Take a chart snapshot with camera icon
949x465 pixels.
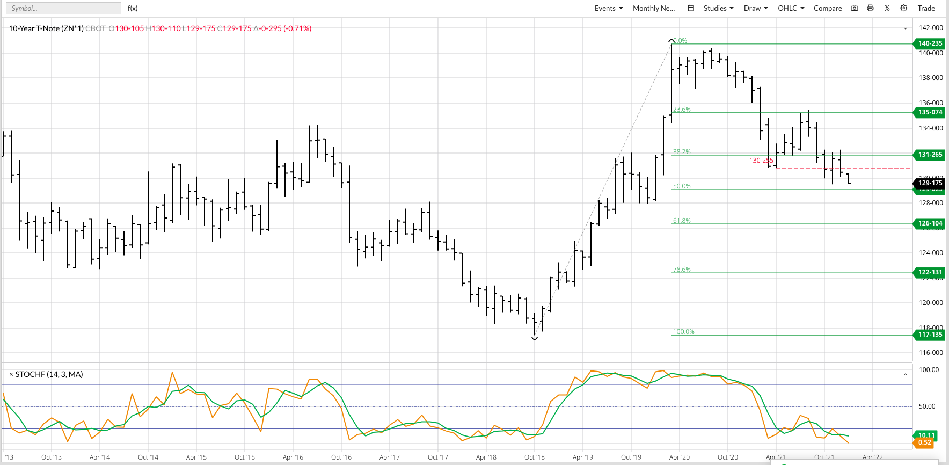pyautogui.click(x=855, y=8)
